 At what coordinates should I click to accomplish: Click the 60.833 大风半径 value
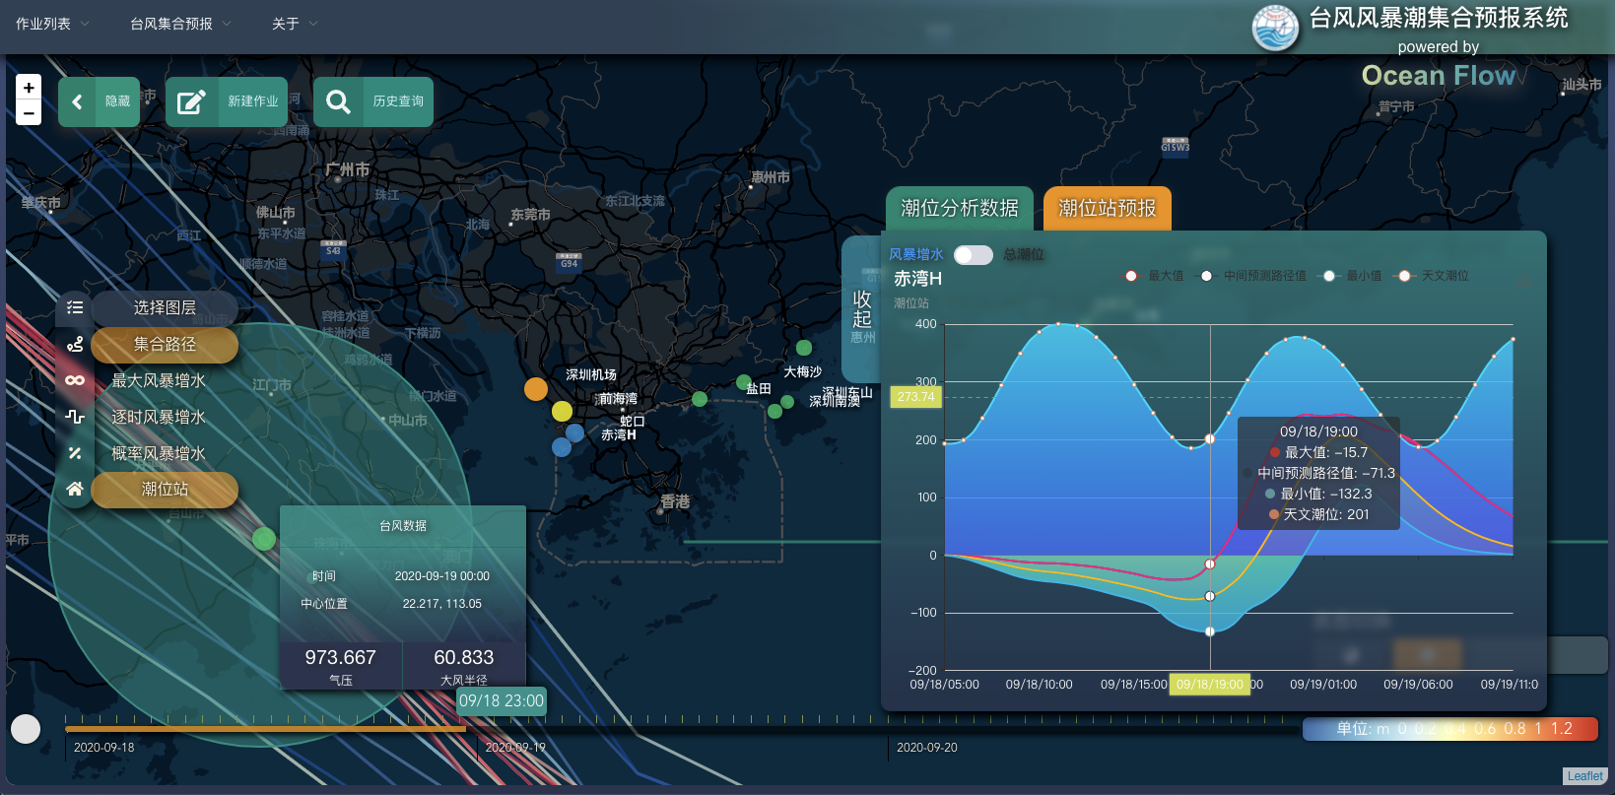(463, 657)
